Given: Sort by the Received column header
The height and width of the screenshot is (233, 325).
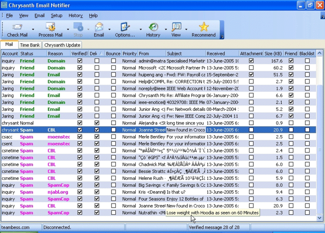Looking at the screenshot, I should pyautogui.click(x=222, y=54).
